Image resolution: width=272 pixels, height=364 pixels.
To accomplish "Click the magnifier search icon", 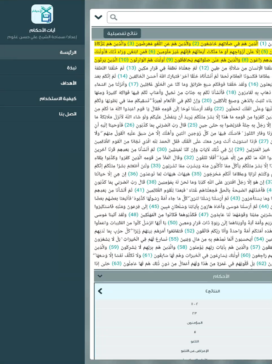I will pos(114,17).
